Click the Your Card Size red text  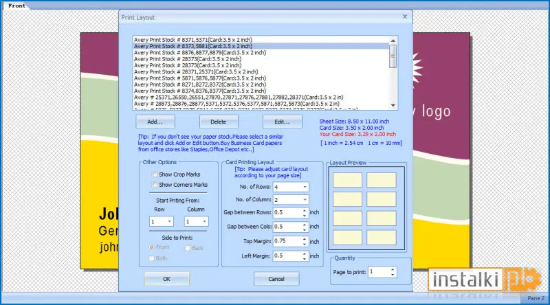tap(357, 134)
